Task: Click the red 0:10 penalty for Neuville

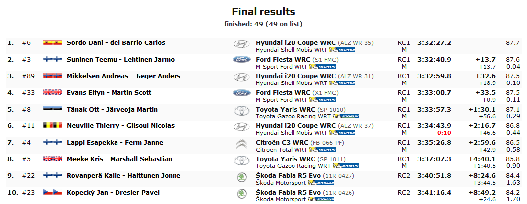Action: pyautogui.click(x=444, y=133)
